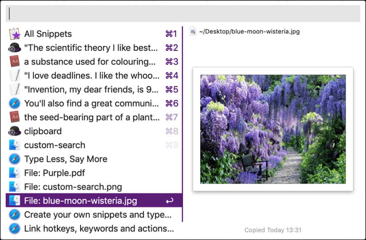Click the Dictionary icon beside 'a substance used for colouring'
Image resolution: width=366 pixels, height=240 pixels.
14,61
